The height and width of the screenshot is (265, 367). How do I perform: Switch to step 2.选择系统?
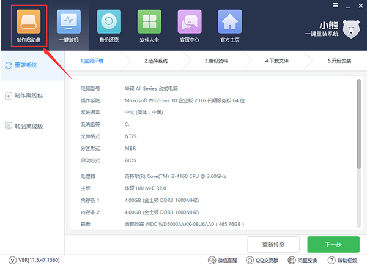[156, 61]
